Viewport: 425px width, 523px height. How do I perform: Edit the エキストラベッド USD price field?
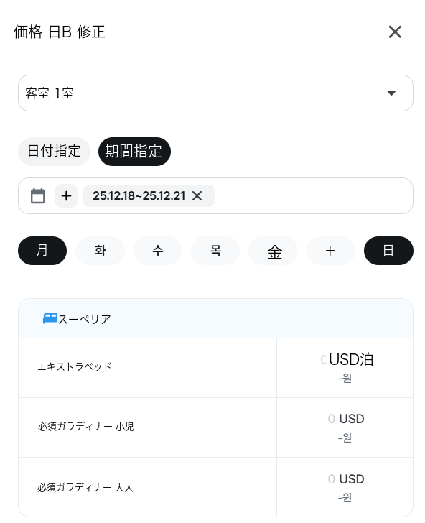tap(323, 359)
